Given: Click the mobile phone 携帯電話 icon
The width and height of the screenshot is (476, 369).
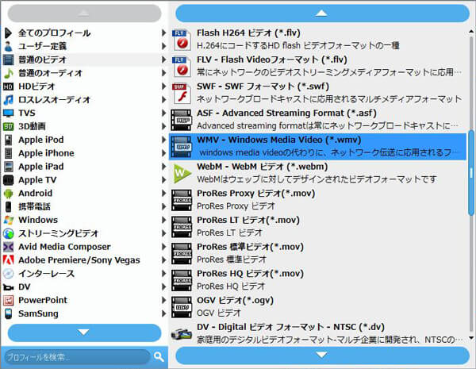Looking at the screenshot, I should 8,206.
